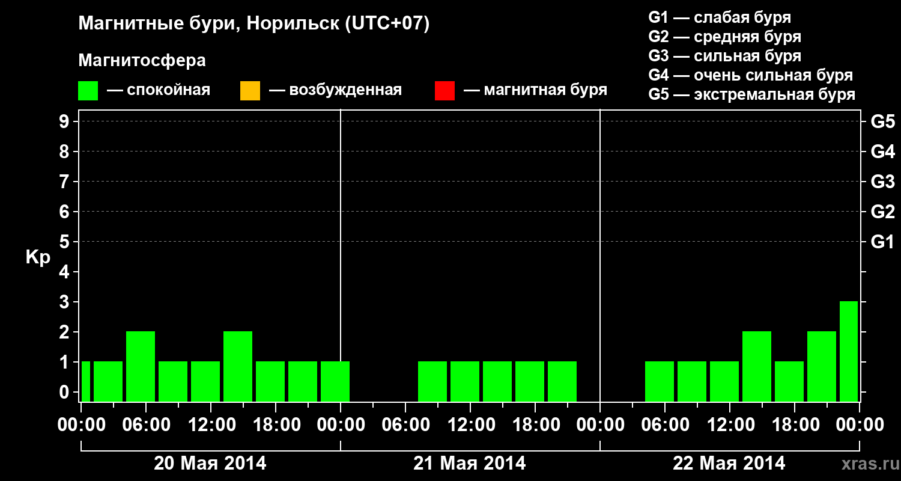Image resolution: width=901 pixels, height=481 pixels.
Task: Click the red 'магнитная буря' legend swatch
Action: (x=444, y=91)
